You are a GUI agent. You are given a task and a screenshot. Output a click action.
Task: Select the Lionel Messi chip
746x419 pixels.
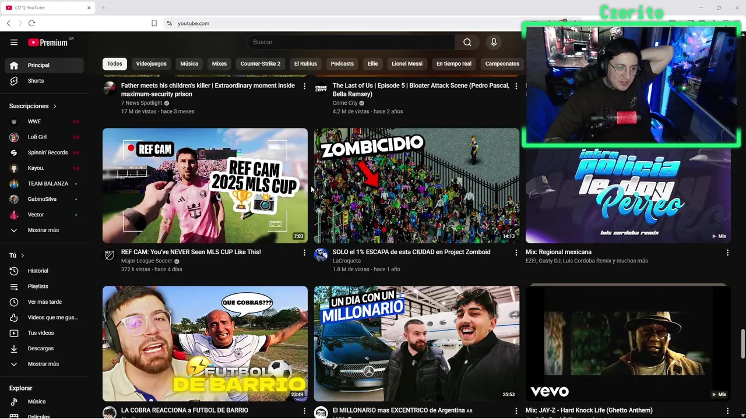407,64
